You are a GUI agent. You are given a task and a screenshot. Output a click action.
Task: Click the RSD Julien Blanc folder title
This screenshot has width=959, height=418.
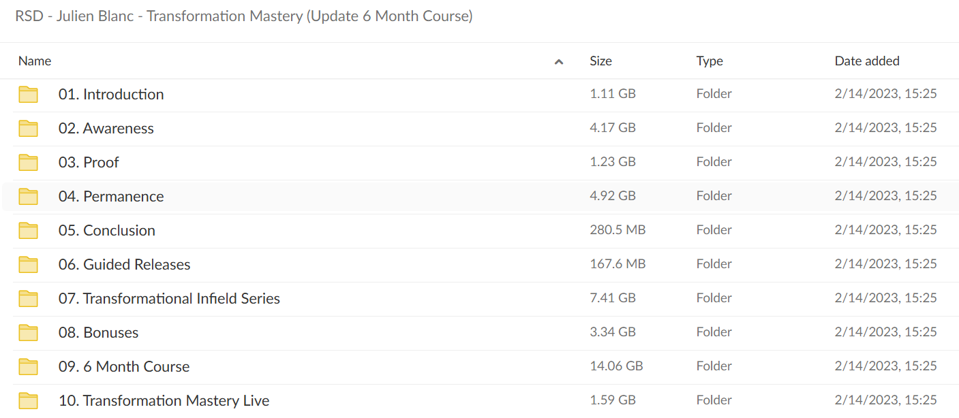244,16
